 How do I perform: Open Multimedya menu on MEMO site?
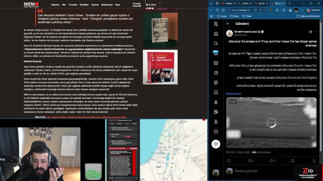click(x=107, y=5)
